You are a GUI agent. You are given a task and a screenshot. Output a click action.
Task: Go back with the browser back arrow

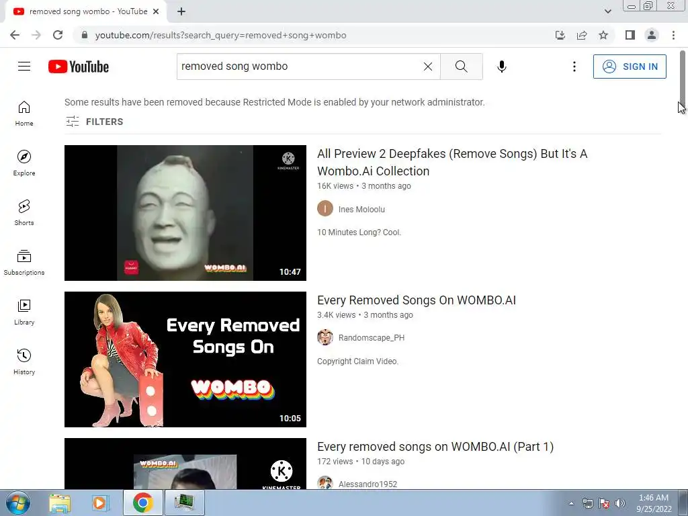pos(15,35)
